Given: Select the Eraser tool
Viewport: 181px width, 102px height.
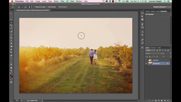Looking at the screenshot, I should (x=11, y=43).
